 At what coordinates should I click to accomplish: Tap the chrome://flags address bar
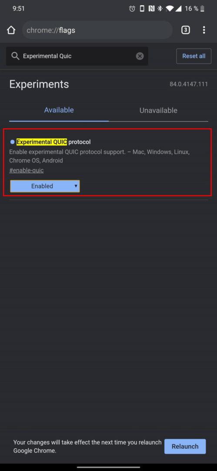pos(97,30)
